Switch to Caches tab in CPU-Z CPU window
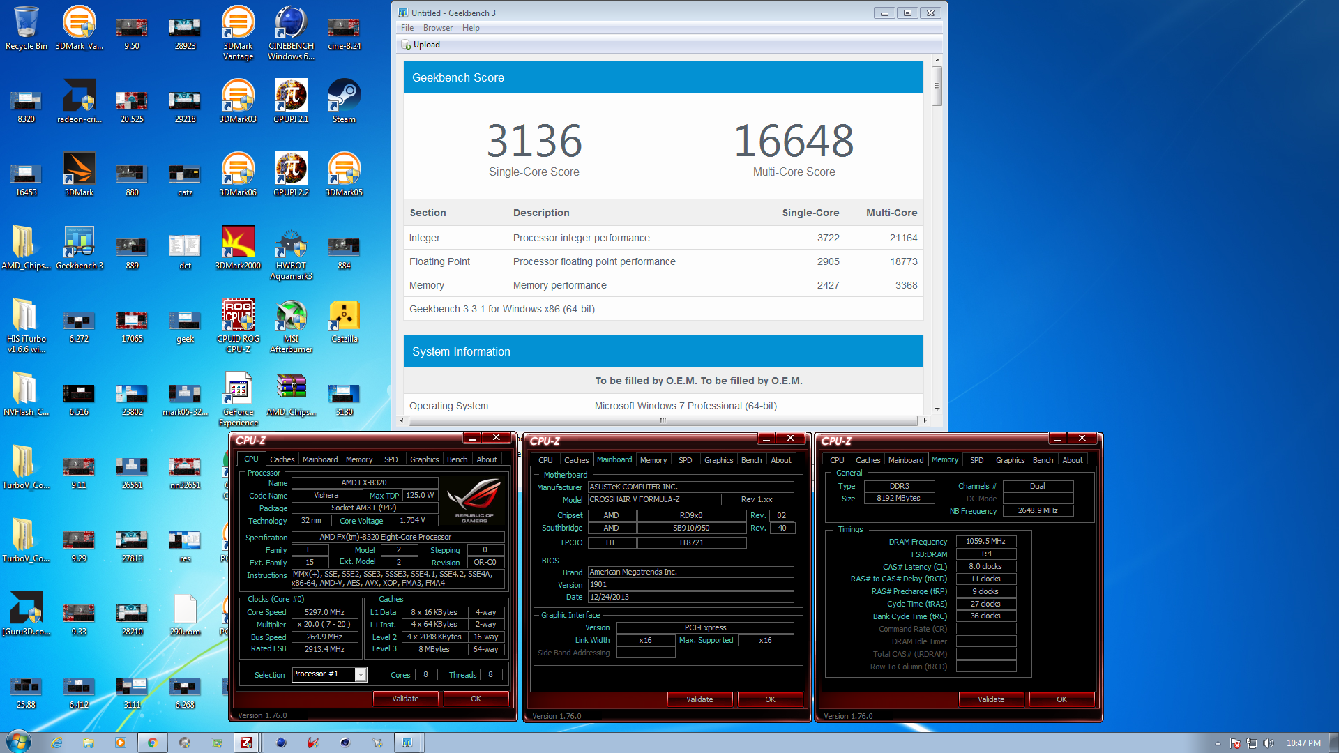Image resolution: width=1339 pixels, height=753 pixels. click(x=282, y=459)
